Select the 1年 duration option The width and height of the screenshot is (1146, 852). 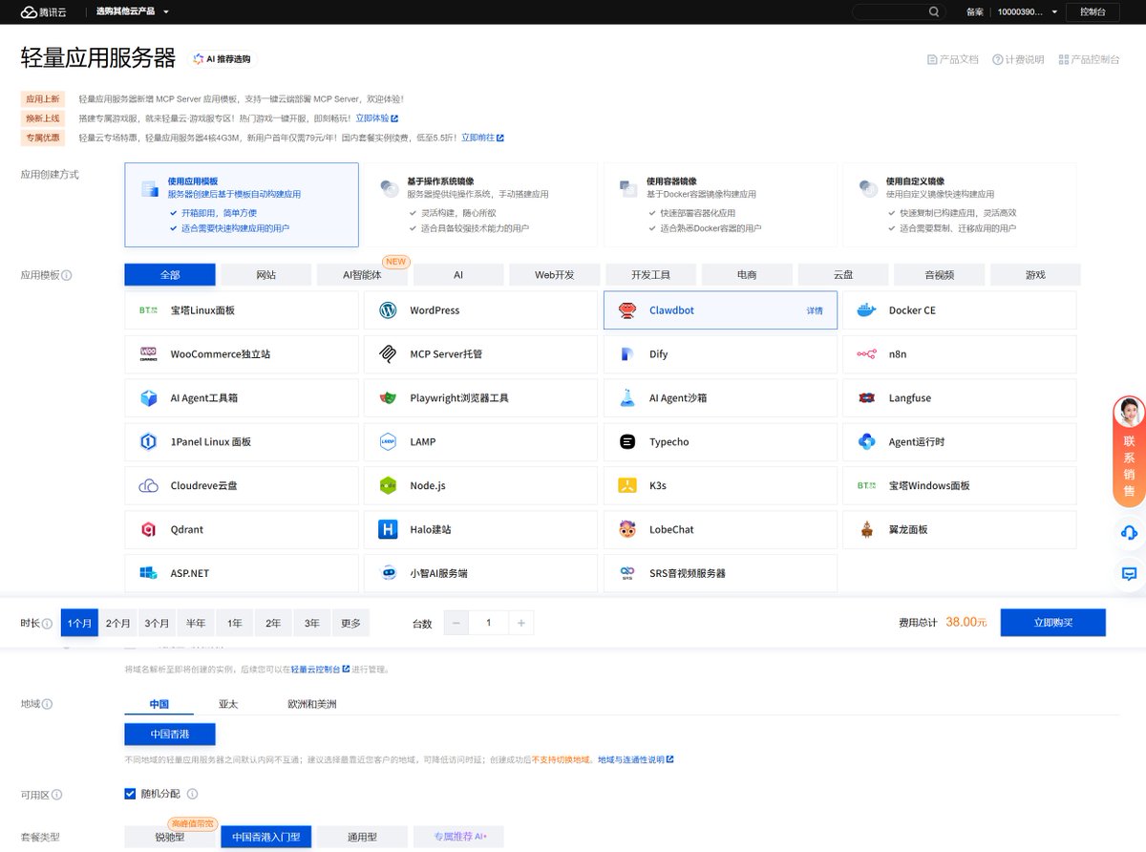[x=234, y=623]
